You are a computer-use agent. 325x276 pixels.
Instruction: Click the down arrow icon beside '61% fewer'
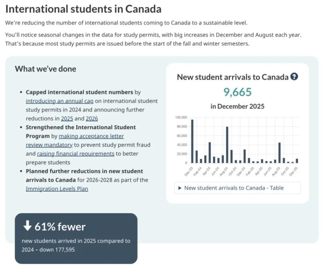pos(28,226)
